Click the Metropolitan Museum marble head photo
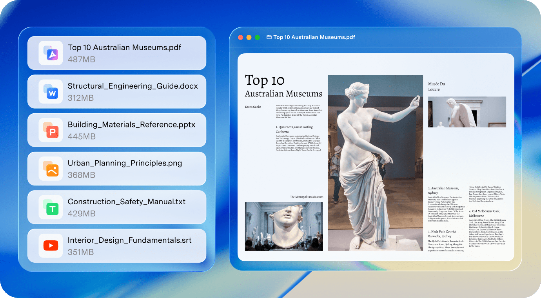 (284, 226)
